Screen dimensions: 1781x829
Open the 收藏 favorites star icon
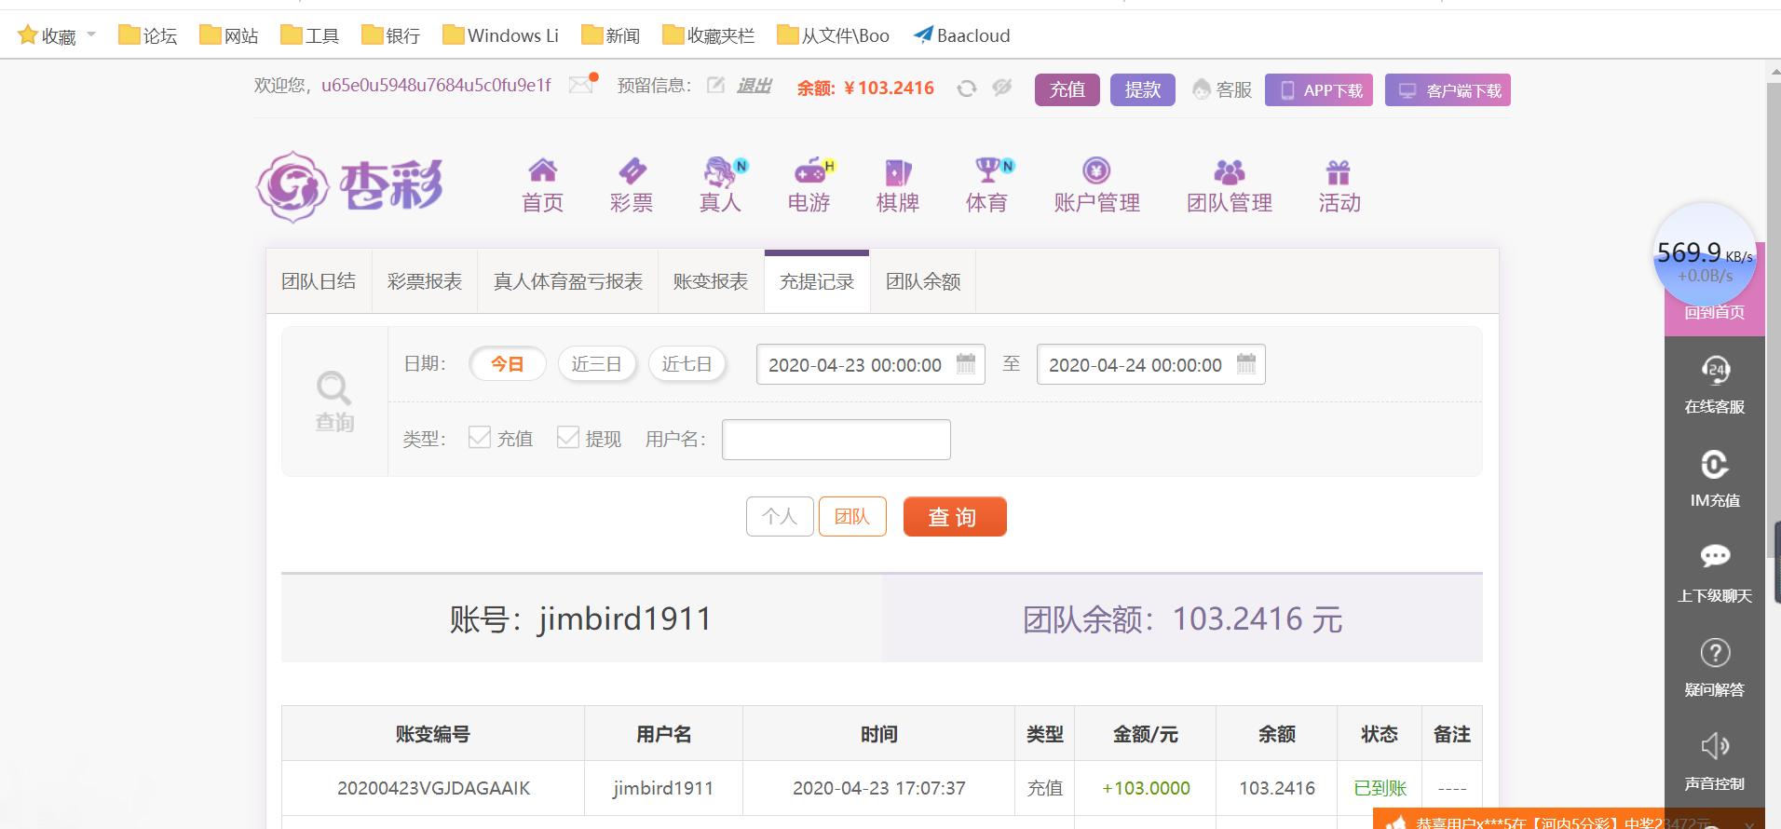[x=28, y=35]
